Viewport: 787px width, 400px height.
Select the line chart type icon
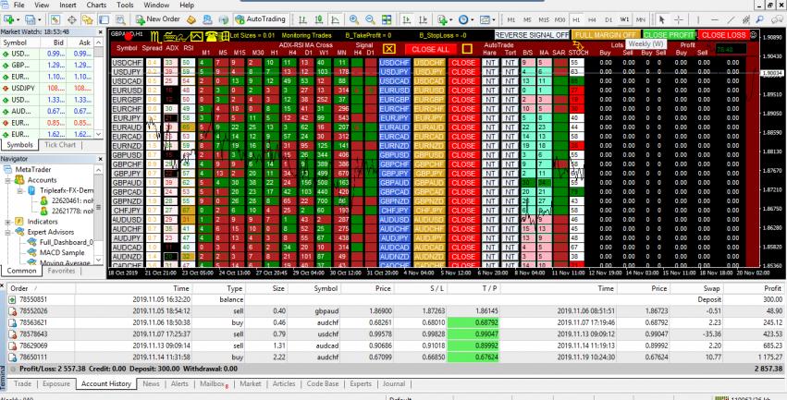336,20
